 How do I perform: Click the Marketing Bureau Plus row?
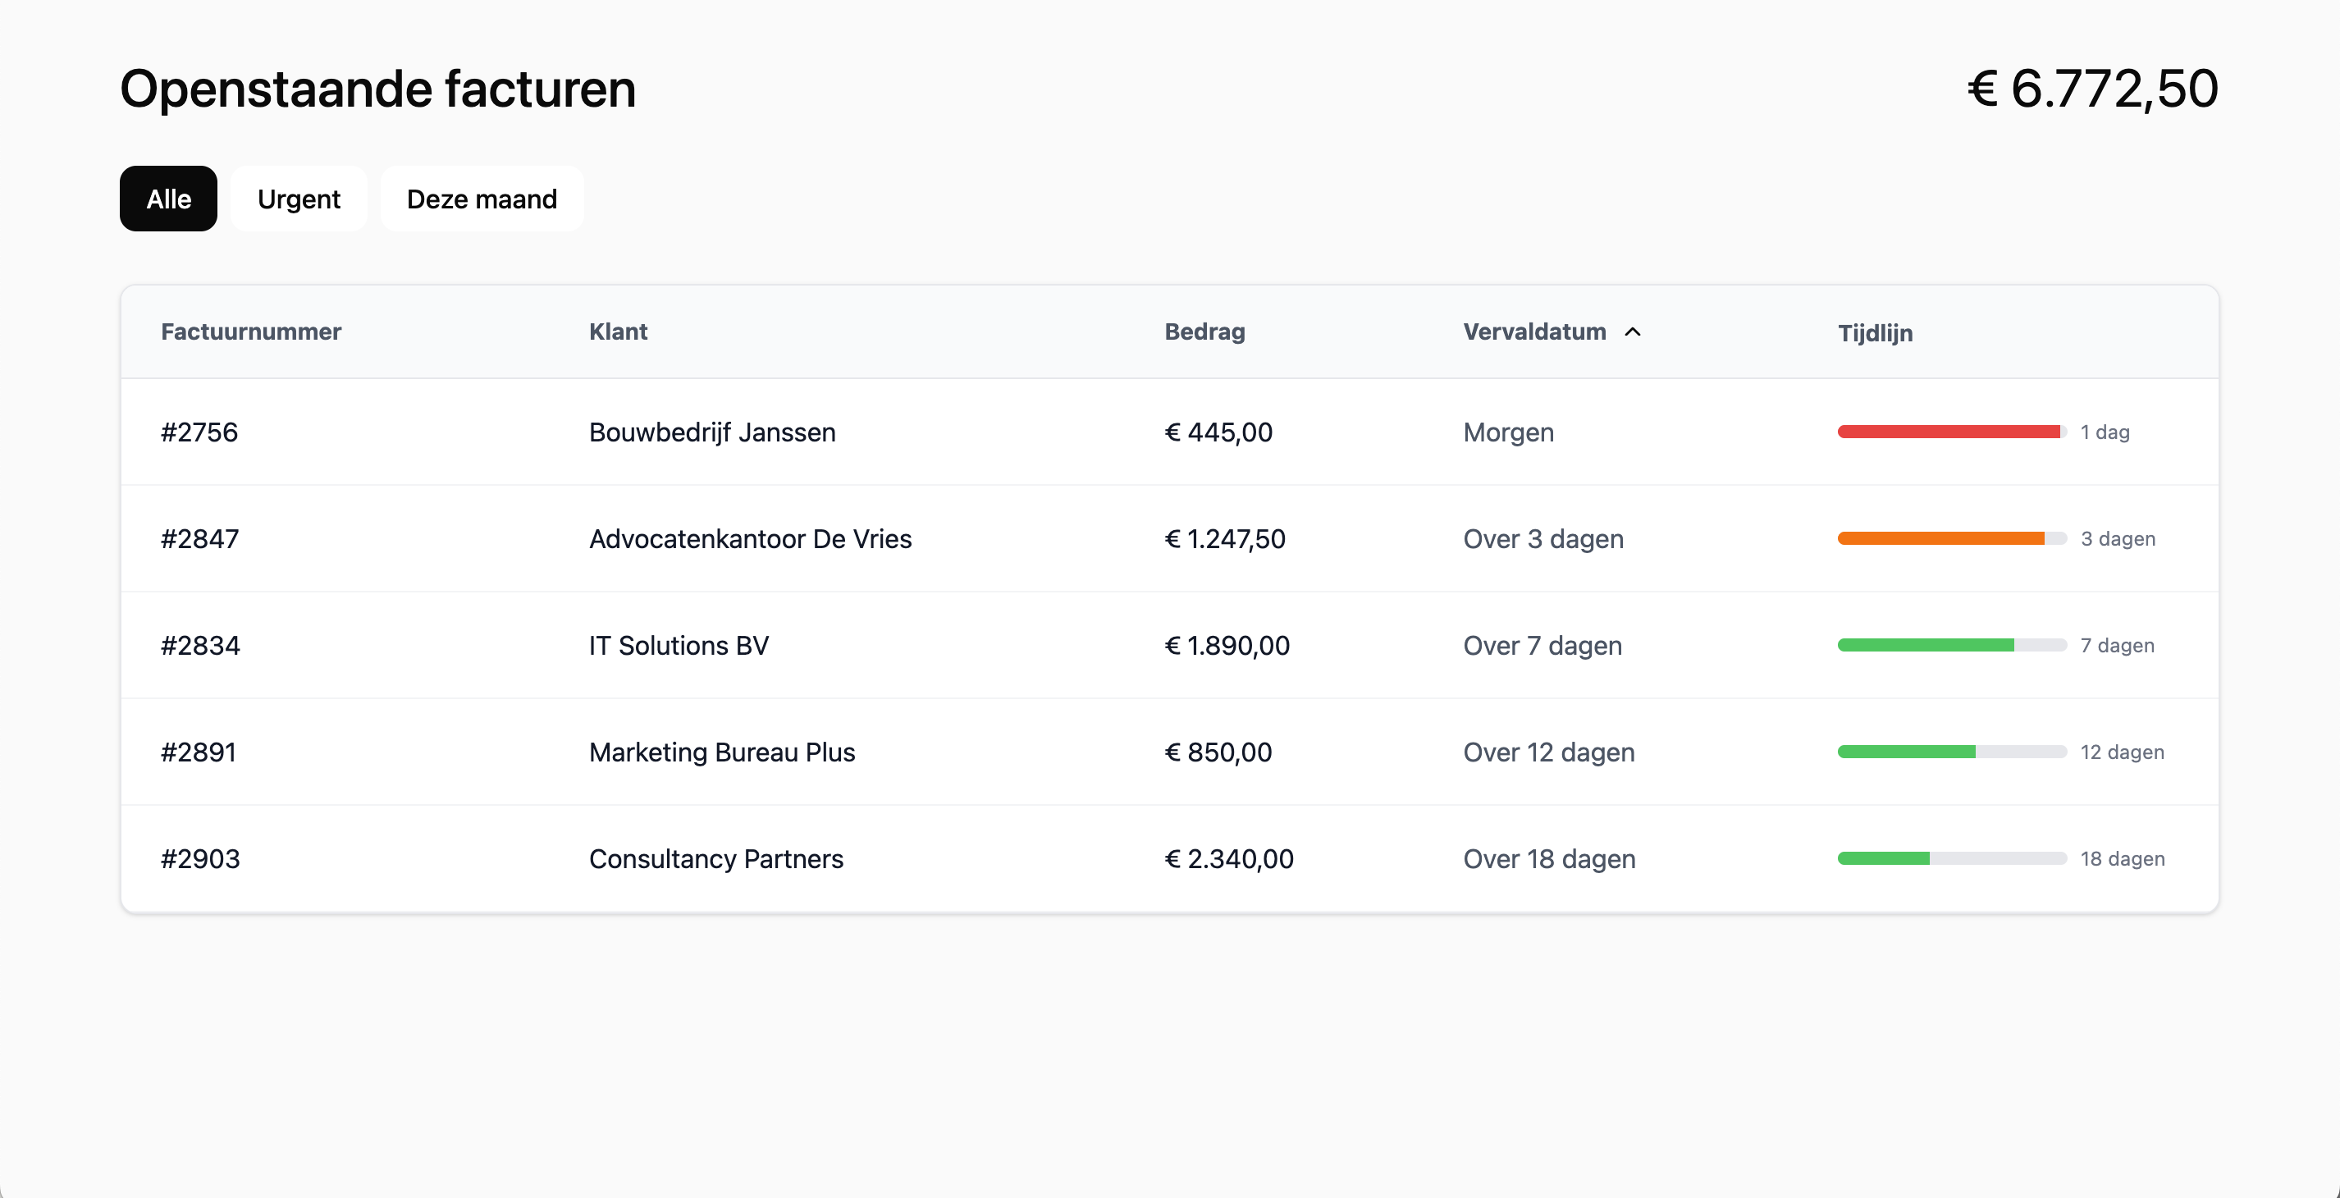point(722,753)
